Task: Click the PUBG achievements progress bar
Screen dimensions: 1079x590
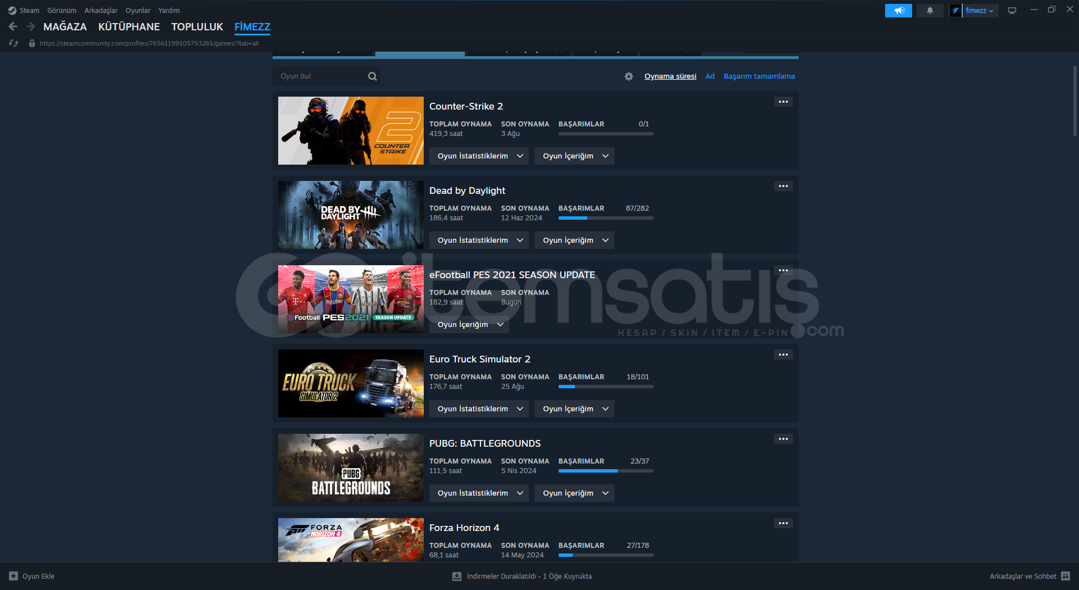Action: [606, 471]
